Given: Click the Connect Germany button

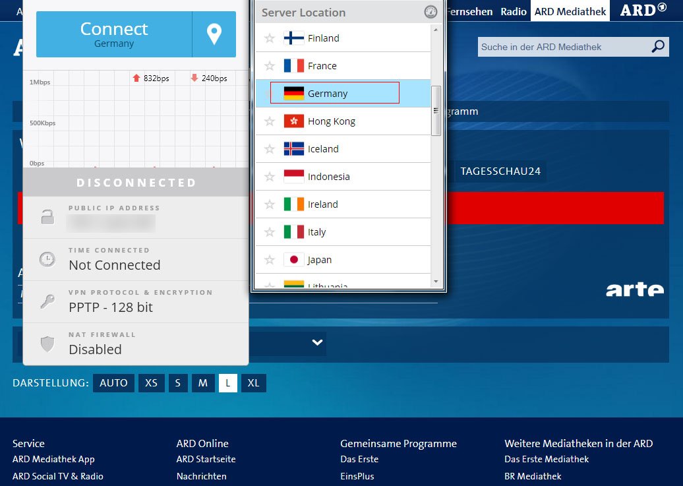Looking at the screenshot, I should point(114,34).
